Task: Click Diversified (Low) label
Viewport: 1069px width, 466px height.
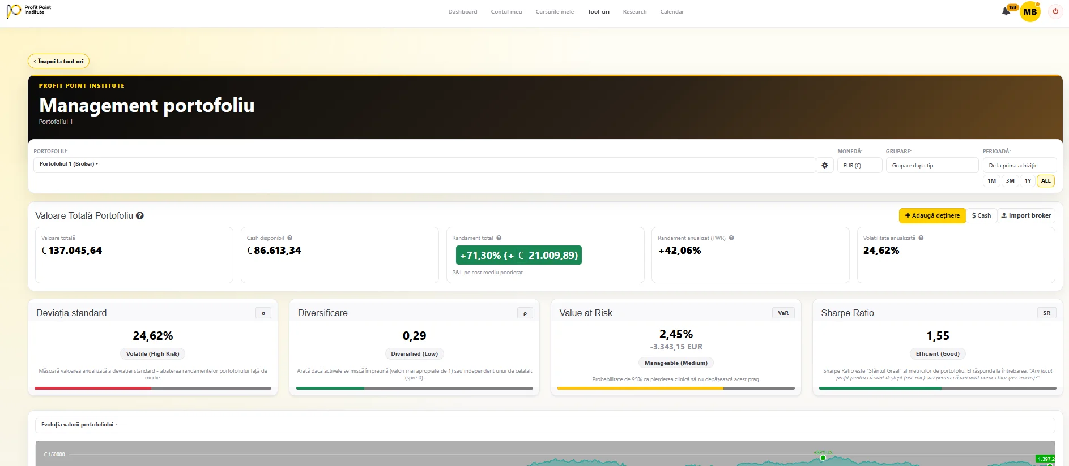Action: pyautogui.click(x=415, y=354)
